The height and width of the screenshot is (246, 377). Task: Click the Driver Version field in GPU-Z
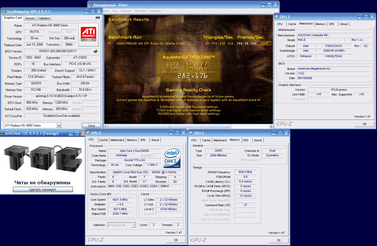pos(61,96)
